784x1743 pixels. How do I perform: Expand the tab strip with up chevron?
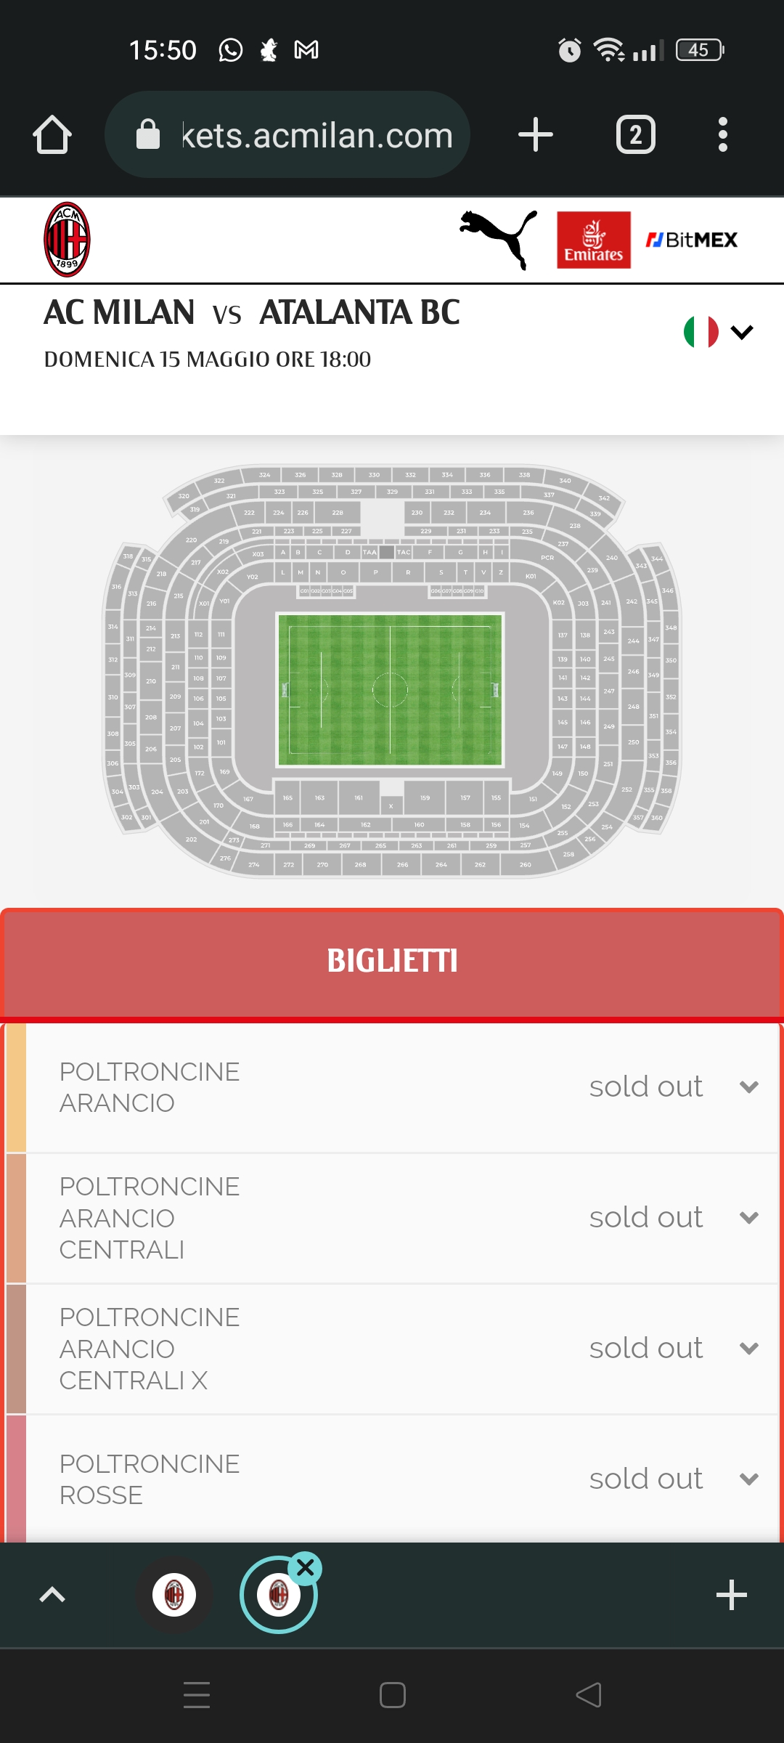(x=52, y=1595)
